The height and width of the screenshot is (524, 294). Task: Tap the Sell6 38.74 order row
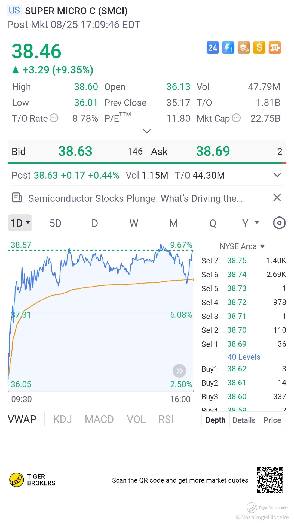(x=244, y=275)
